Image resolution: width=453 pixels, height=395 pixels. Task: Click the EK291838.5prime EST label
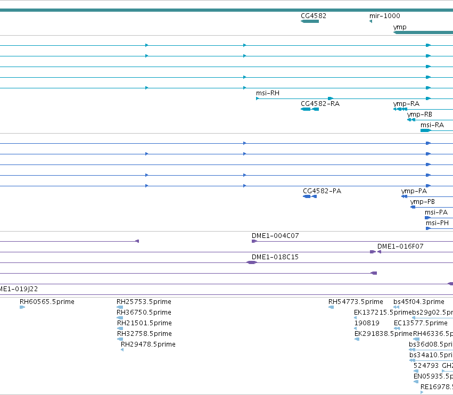pos(383,334)
